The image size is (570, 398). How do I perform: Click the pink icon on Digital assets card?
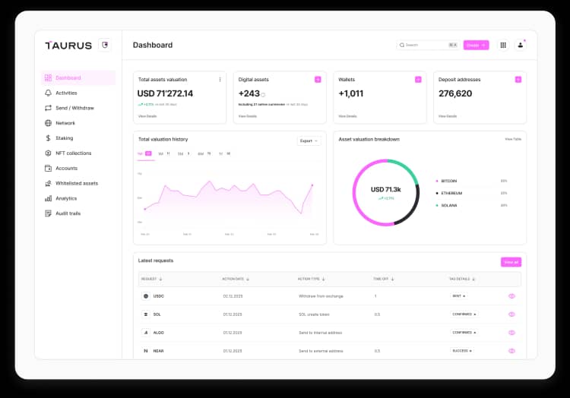click(318, 80)
